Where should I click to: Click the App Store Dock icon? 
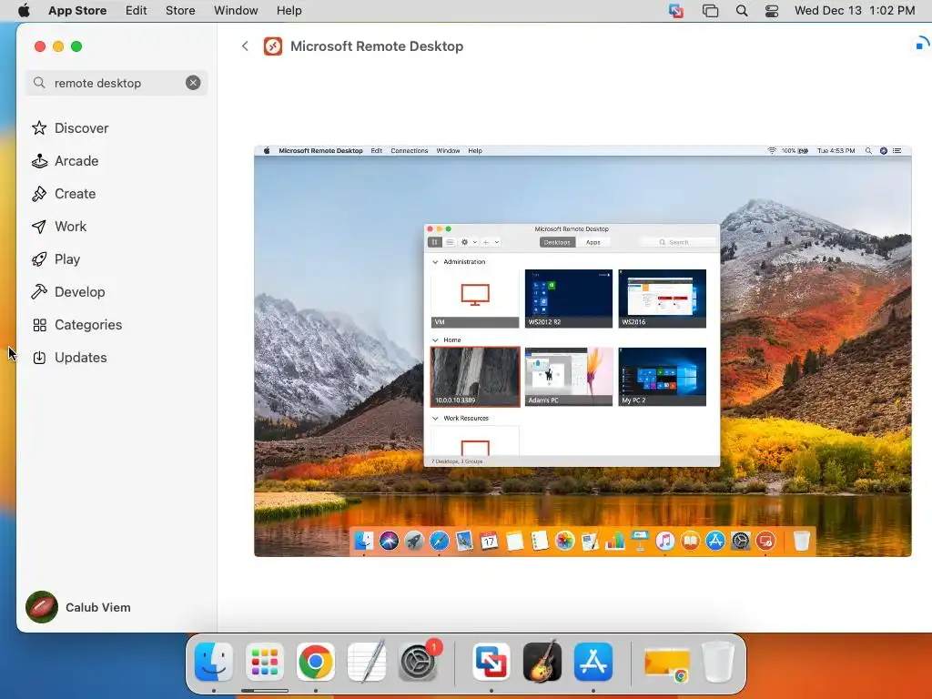tap(593, 662)
